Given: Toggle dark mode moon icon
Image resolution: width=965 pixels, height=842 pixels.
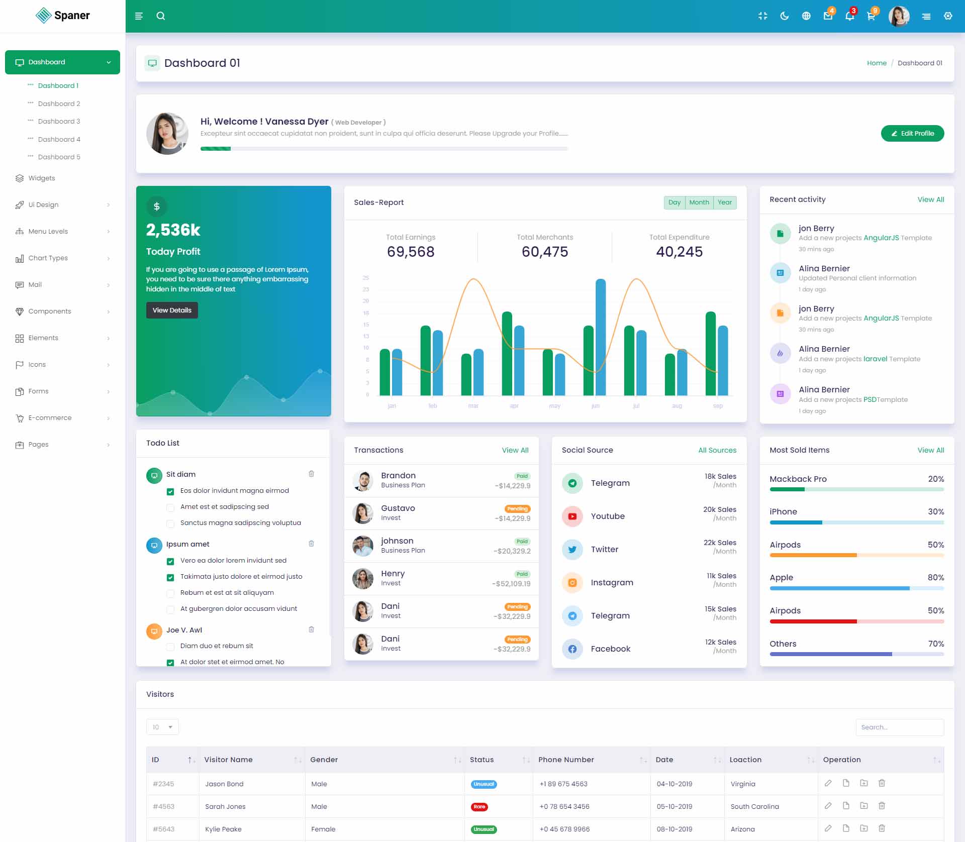Looking at the screenshot, I should [x=784, y=16].
